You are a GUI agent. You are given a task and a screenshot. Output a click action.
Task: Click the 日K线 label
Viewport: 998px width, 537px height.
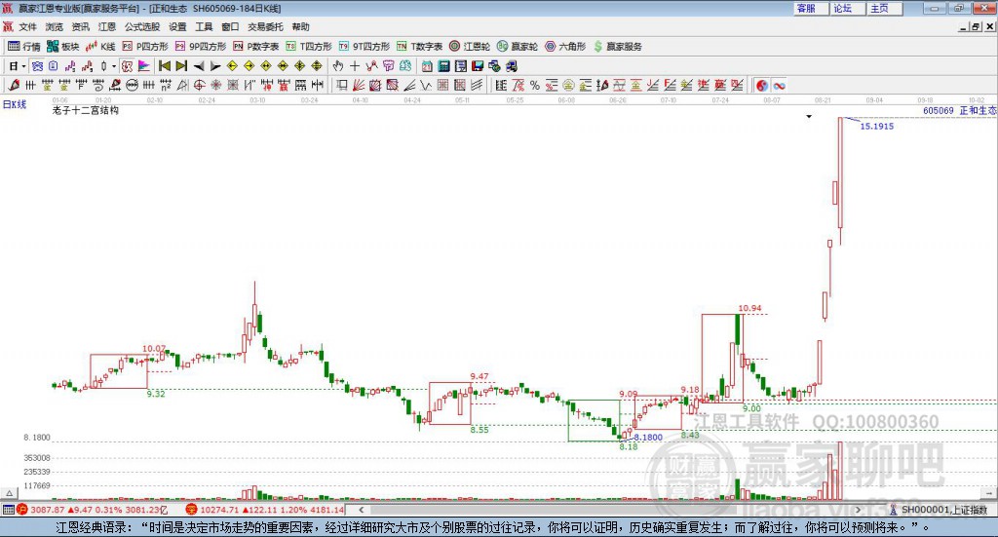click(15, 104)
